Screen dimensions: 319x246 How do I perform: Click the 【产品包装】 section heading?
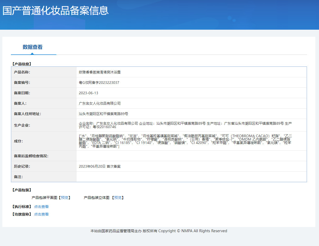[x=22, y=190]
